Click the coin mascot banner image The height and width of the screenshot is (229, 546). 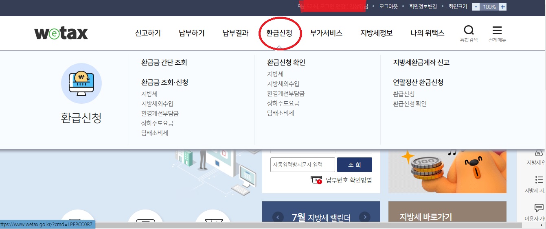tap(447, 171)
